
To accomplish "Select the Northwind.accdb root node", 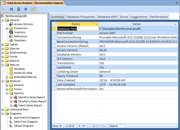I will [16, 16].
